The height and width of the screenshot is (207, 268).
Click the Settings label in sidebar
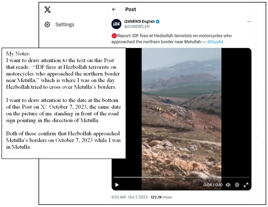[x=65, y=24]
